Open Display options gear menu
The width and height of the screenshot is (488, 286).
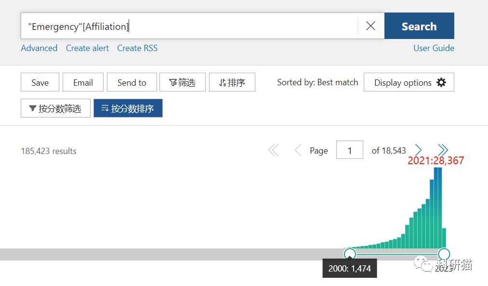[x=409, y=82]
